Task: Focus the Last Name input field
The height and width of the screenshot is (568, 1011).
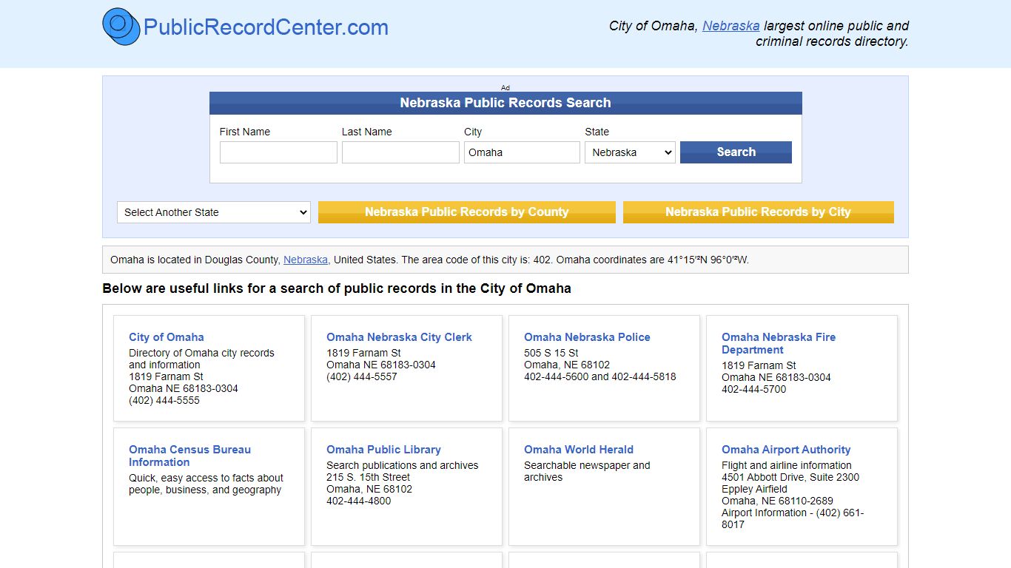Action: (x=400, y=152)
